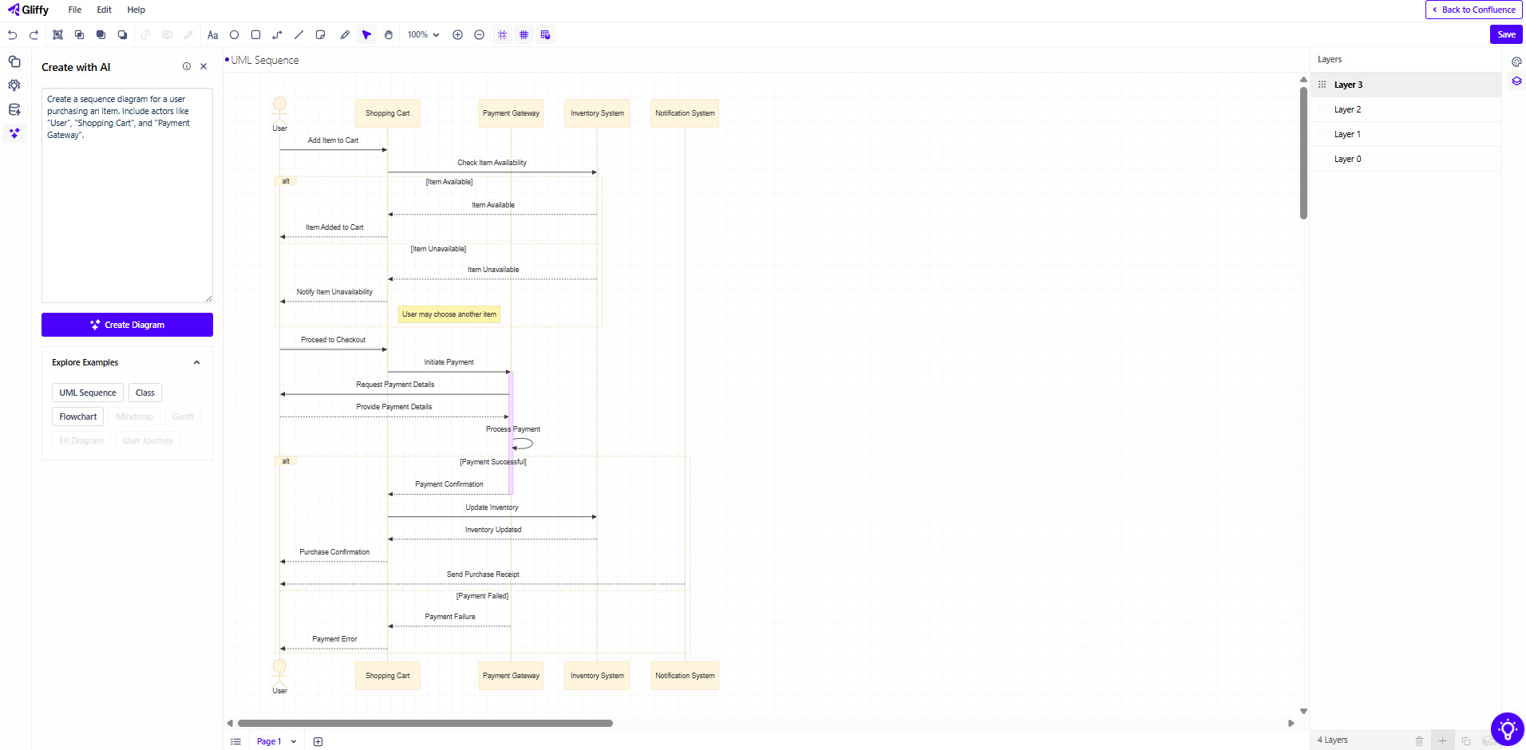
Task: Pick the Rectangle shape tool
Action: 255,34
